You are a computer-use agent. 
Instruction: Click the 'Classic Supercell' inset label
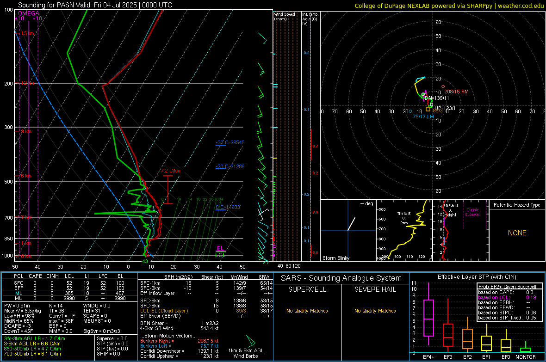pos(473,212)
